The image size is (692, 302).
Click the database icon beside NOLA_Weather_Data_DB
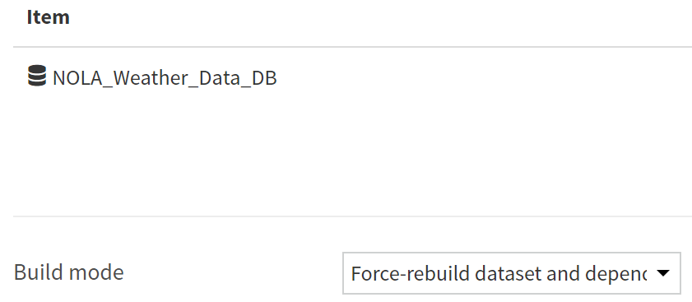pos(37,76)
